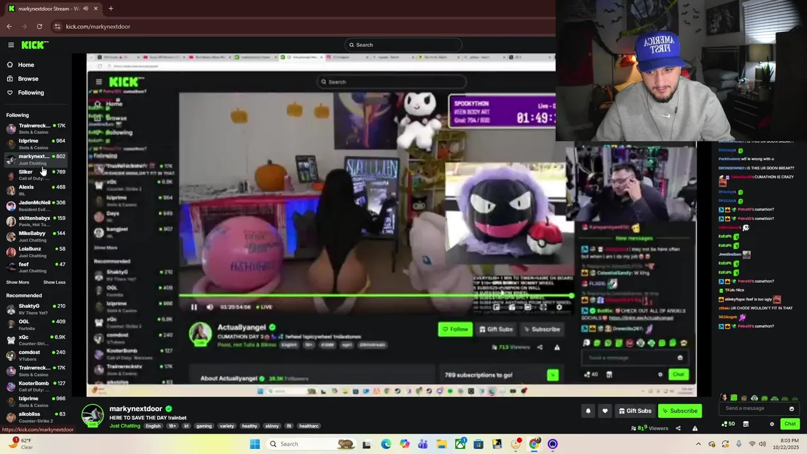Screen dimensions: 807x454
Task: Reload the kick.com page
Action: coord(39,26)
